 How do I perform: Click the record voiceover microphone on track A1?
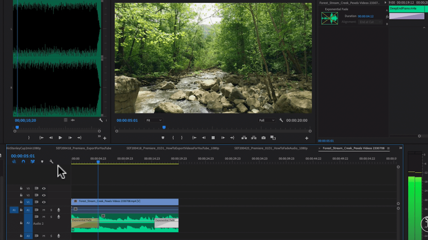59,210
